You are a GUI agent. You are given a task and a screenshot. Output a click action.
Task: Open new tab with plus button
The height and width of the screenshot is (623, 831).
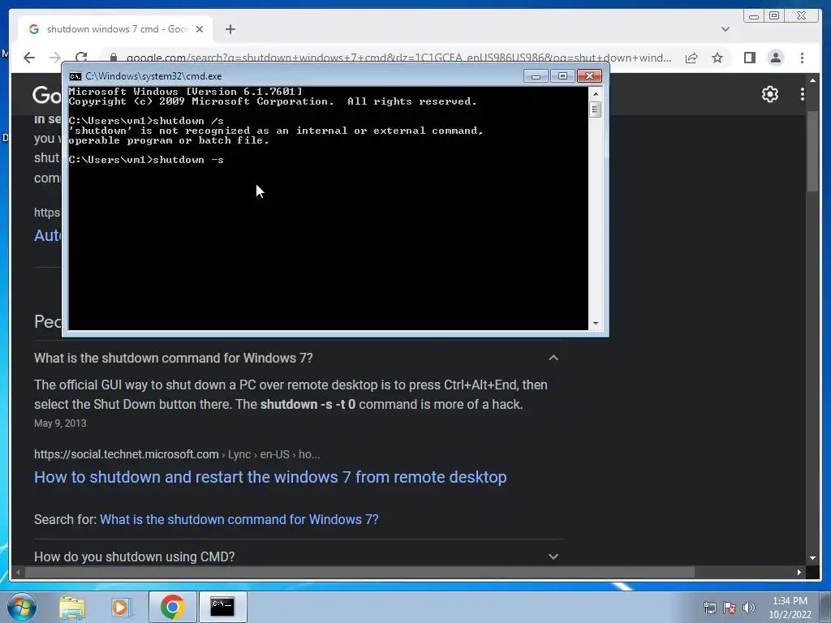230,29
